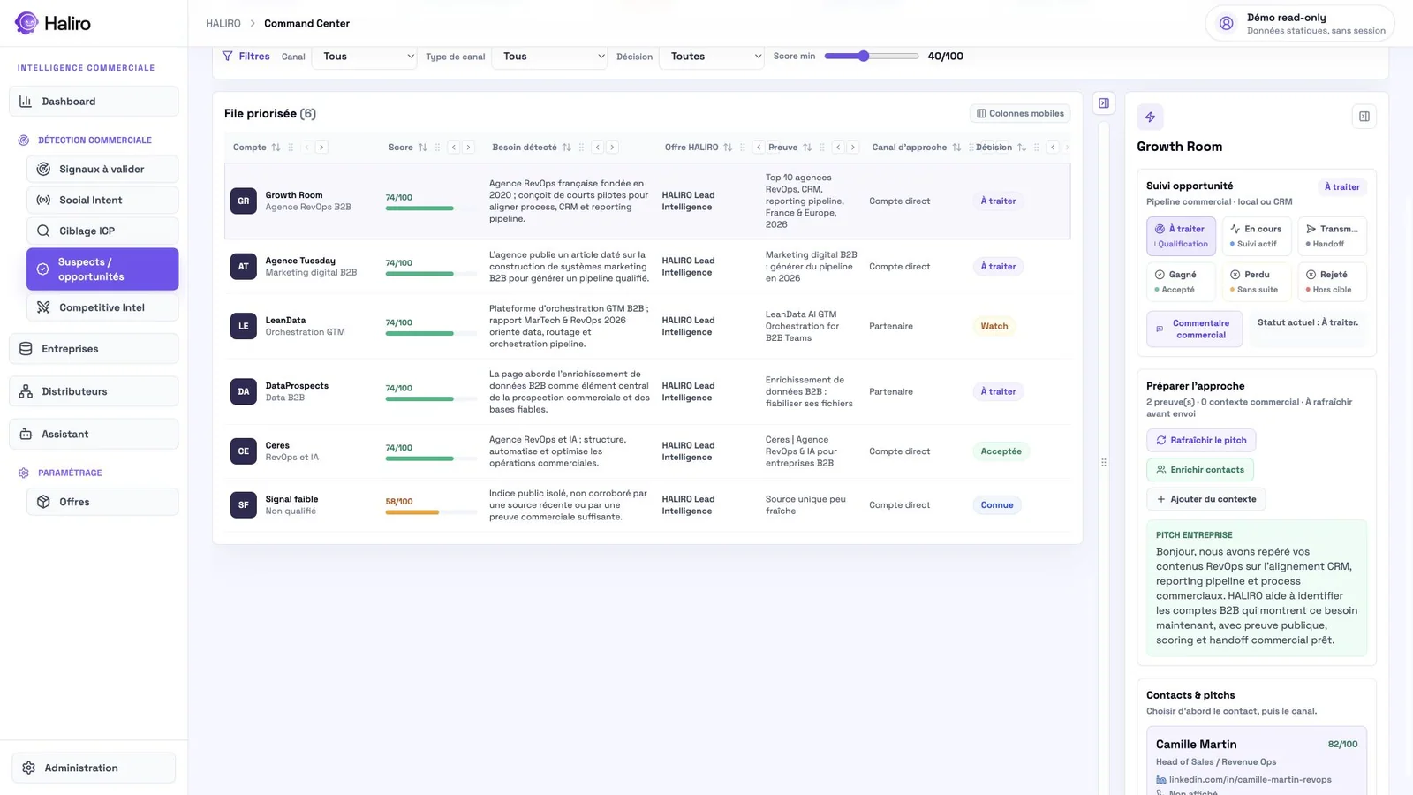Sort table by Score column

423,148
